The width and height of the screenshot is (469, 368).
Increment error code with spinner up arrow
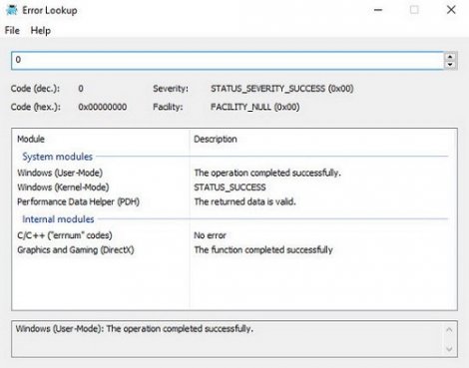(450, 57)
